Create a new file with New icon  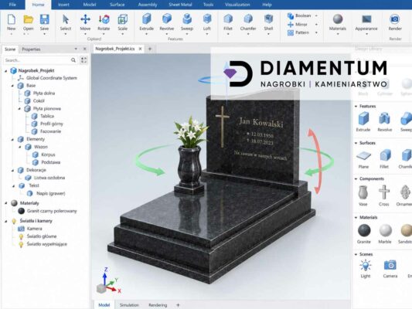click(12, 19)
